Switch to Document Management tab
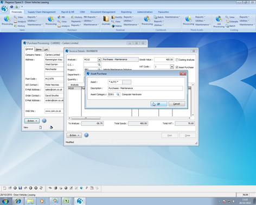The image size is (256, 205). pyautogui.click(x=103, y=12)
